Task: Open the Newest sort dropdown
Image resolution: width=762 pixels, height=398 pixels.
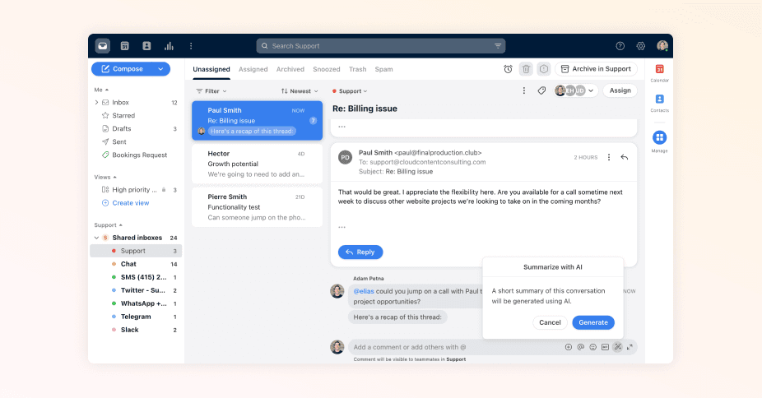Action: (x=300, y=91)
